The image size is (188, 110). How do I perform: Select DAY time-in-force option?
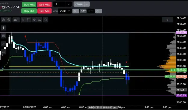click(83, 11)
